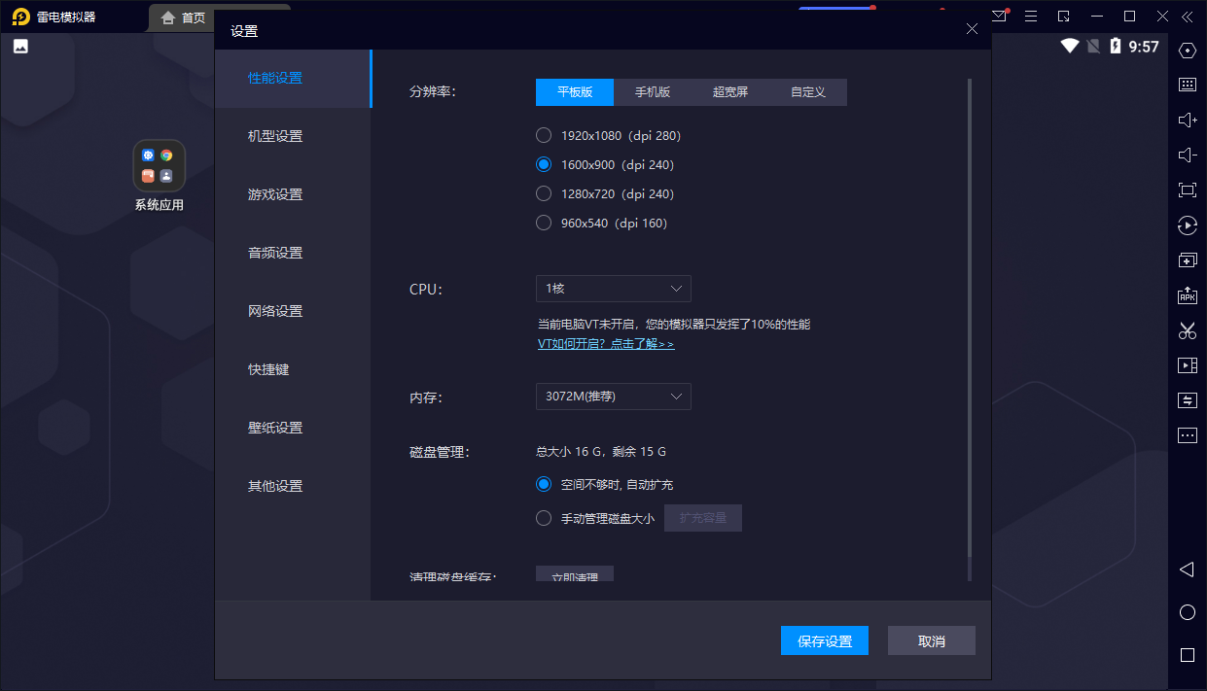
Task: Close the 设置 dialog with X
Action: click(x=972, y=29)
